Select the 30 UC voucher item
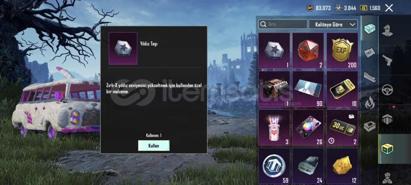Image resolution: width=411 pixels, height=185 pixels. coord(342,127)
